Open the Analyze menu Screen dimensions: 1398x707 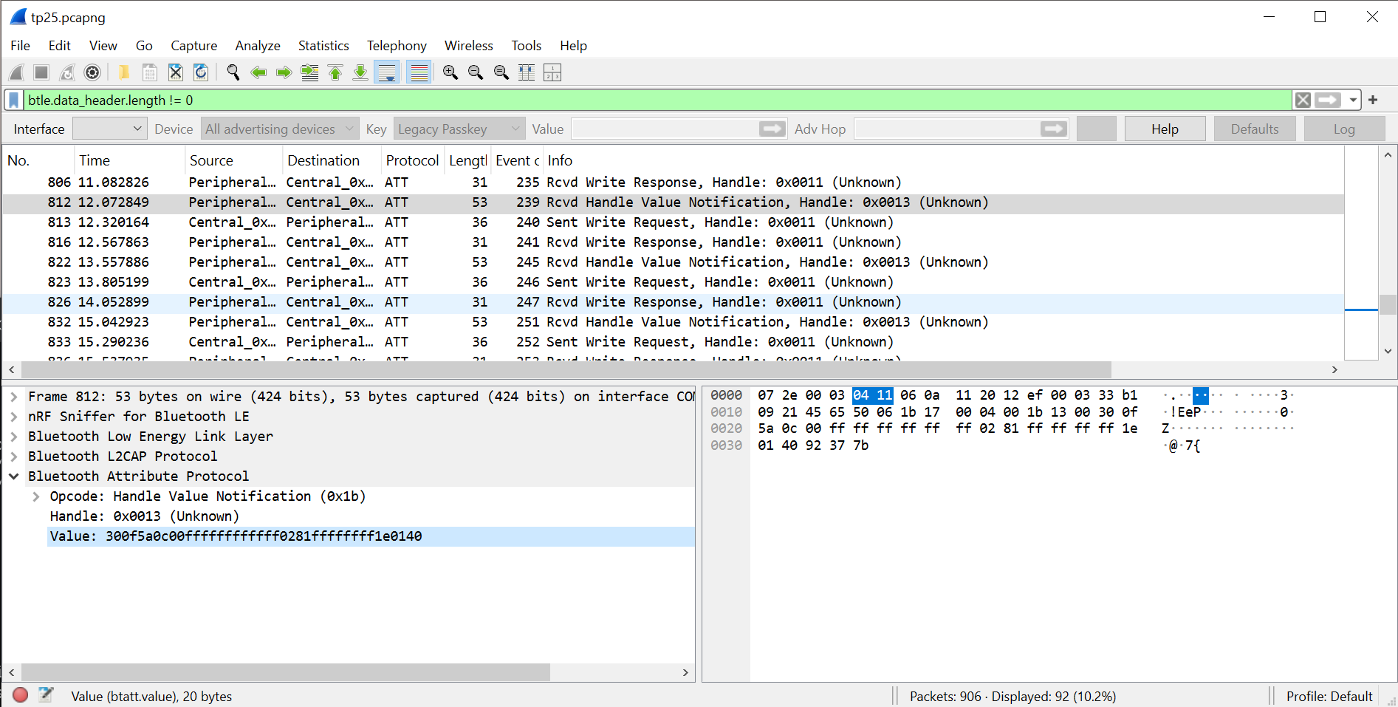click(257, 46)
